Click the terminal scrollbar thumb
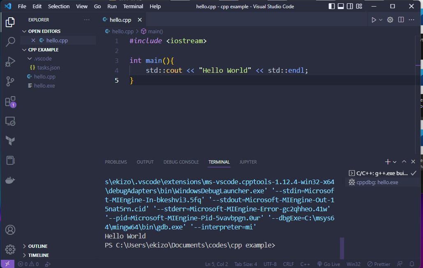Screen dimensions: 423x268 click(x=342, y=248)
